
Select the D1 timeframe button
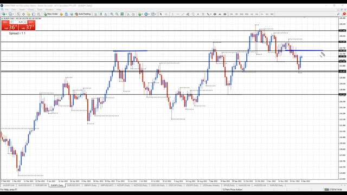tap(262, 14)
